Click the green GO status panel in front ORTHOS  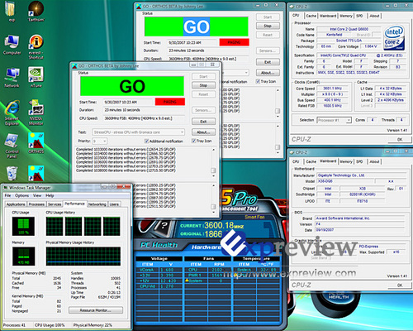(x=132, y=86)
